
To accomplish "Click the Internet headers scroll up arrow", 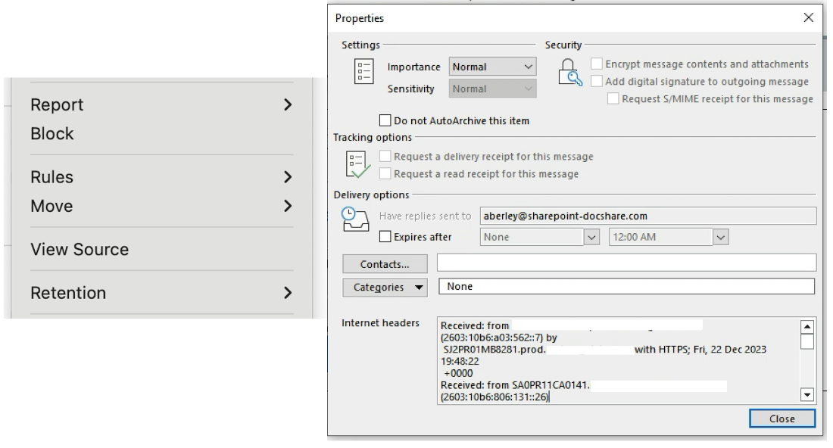I will point(807,326).
